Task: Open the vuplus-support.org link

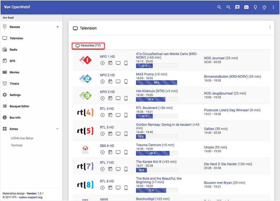Action: pos(30,197)
